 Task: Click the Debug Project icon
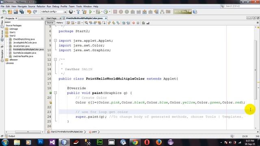click(98, 12)
